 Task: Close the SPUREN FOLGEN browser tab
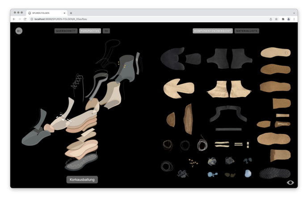click(64, 13)
